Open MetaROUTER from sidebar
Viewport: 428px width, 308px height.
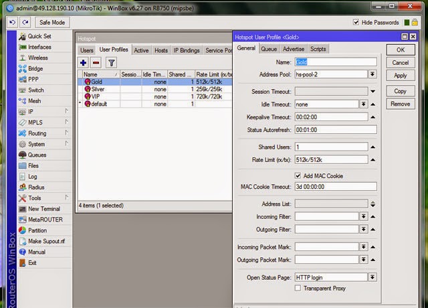click(45, 220)
